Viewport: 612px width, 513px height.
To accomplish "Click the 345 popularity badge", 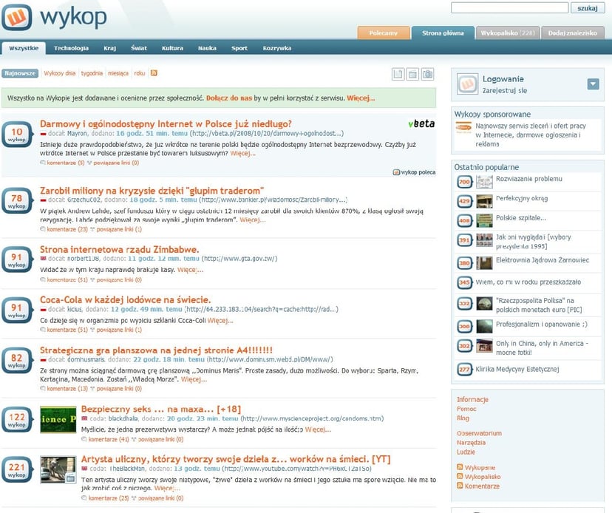I will (x=464, y=282).
